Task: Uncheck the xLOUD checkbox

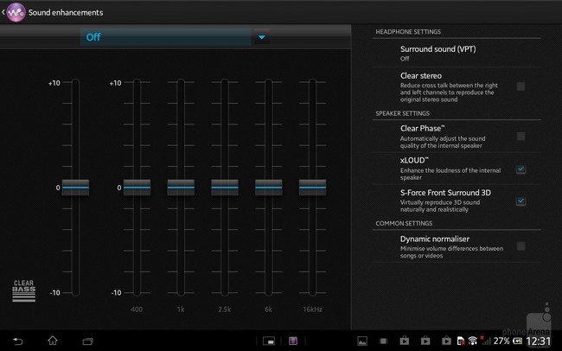Action: pos(520,169)
